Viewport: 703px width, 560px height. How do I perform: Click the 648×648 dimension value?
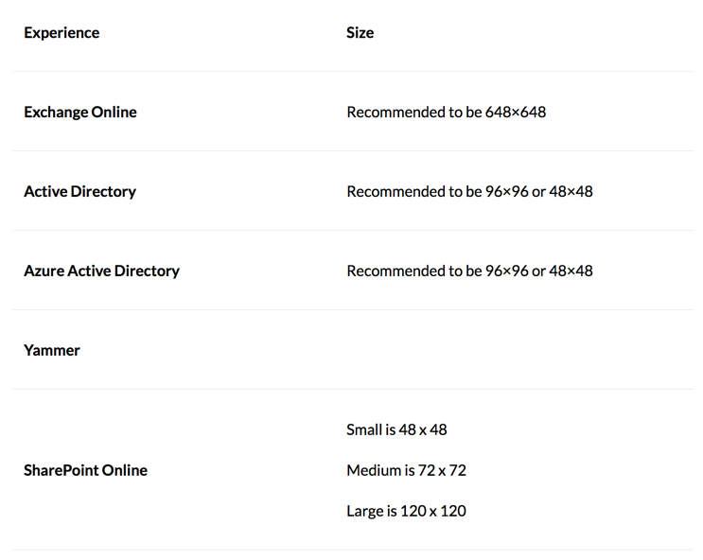(516, 112)
